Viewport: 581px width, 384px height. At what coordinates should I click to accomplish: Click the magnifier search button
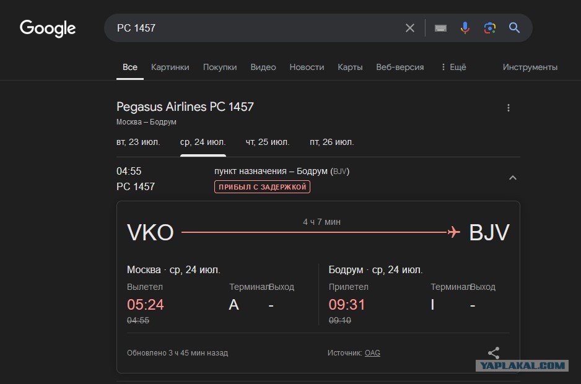(514, 27)
